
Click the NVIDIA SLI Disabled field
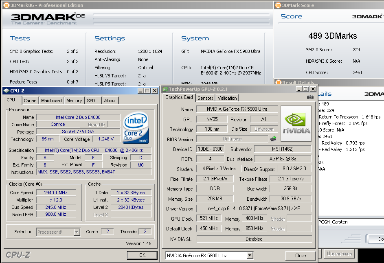[x=254, y=239]
